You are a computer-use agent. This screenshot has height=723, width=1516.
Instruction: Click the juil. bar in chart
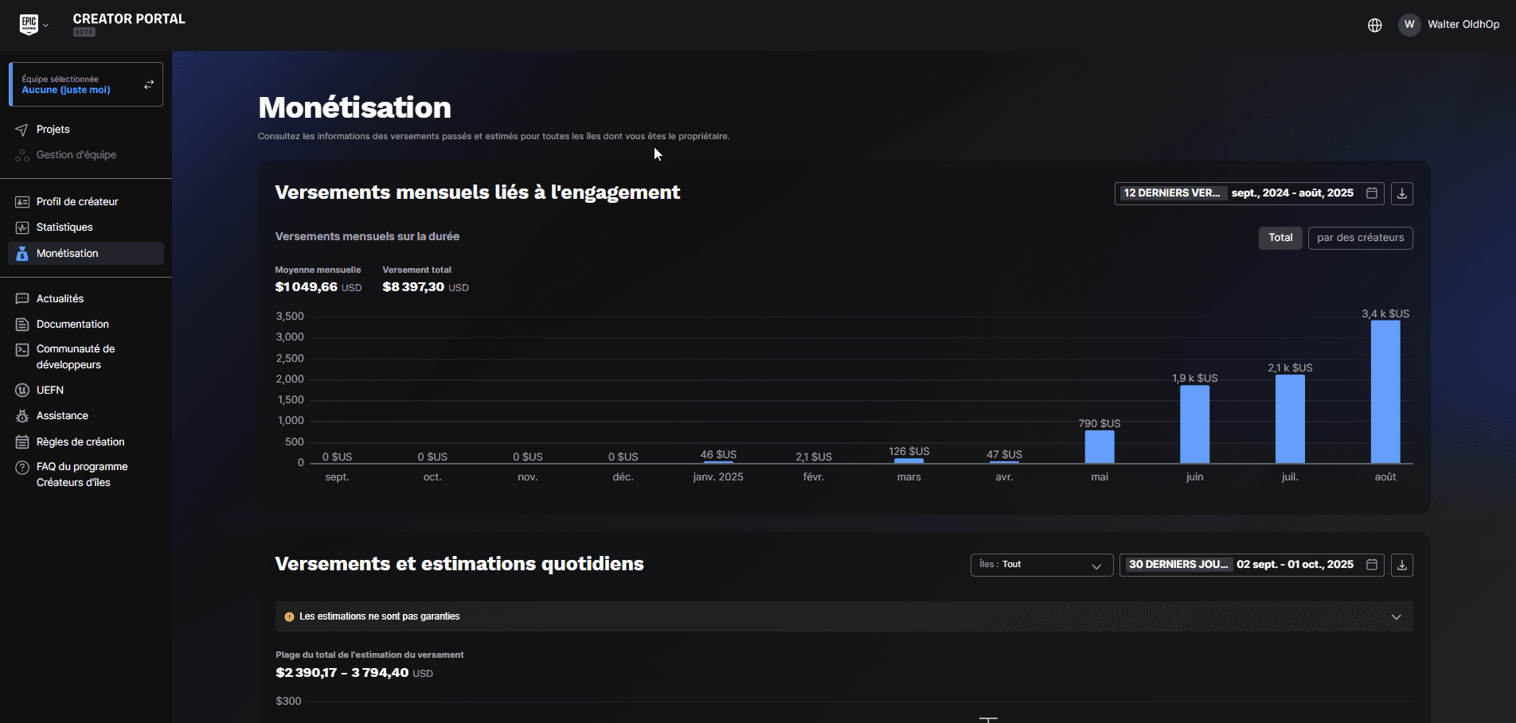(1290, 419)
